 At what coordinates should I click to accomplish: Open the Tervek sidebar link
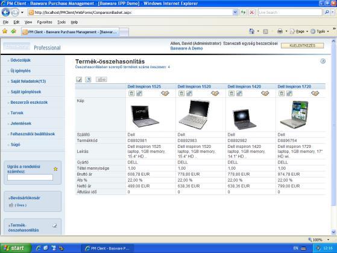point(17,113)
